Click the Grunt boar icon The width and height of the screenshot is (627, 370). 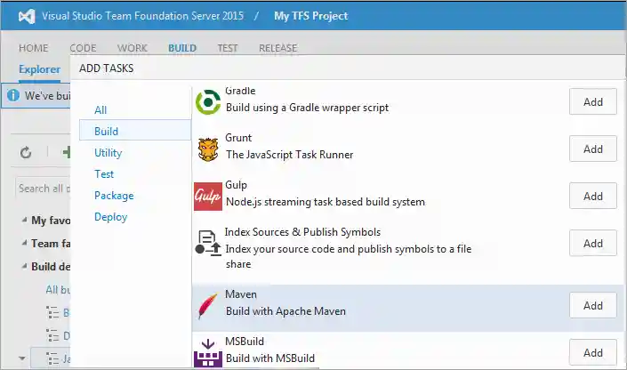[x=208, y=149]
